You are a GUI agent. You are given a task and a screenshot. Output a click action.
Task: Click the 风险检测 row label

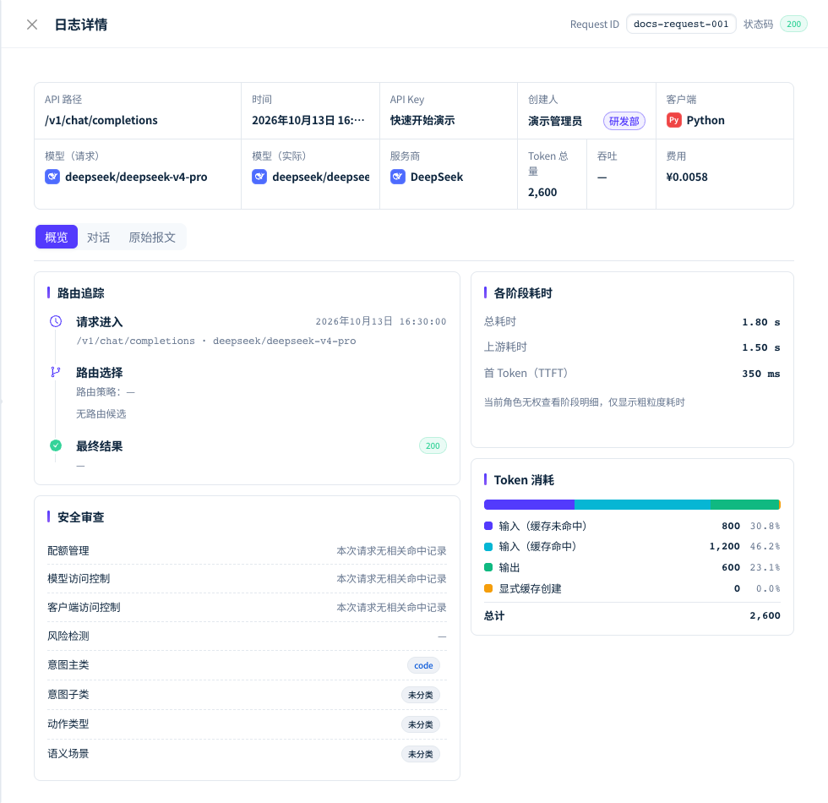[x=68, y=636]
